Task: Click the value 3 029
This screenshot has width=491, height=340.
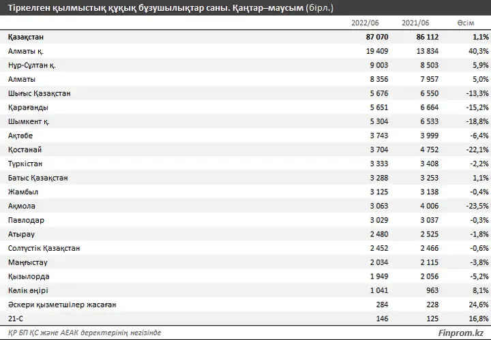Action: (x=379, y=220)
